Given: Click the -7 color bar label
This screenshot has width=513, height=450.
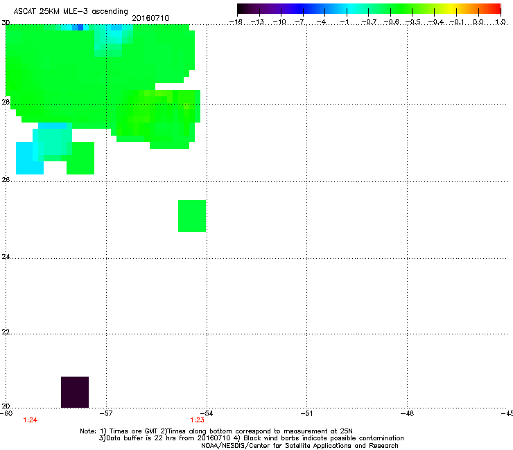Looking at the screenshot, I should [x=301, y=22].
